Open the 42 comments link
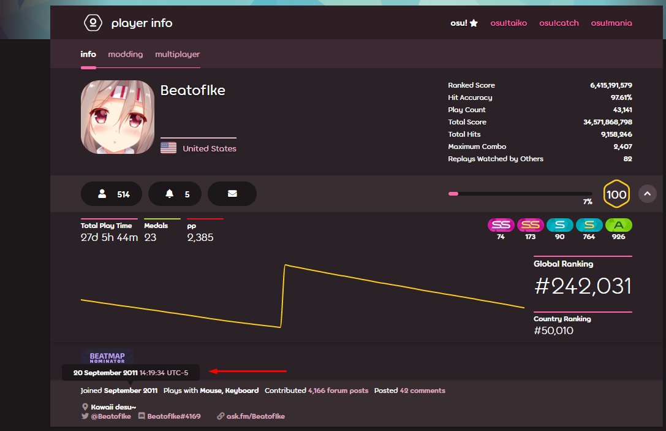The width and height of the screenshot is (666, 431). click(x=422, y=390)
